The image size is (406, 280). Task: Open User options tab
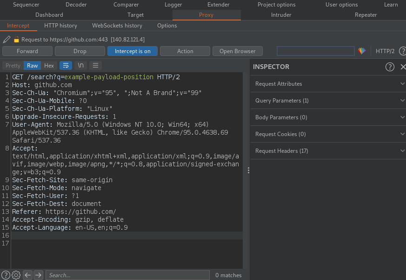click(341, 5)
